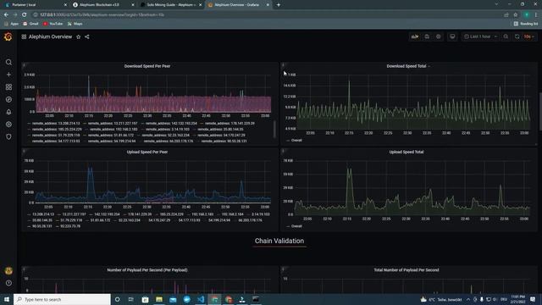Click the Type here to search box
Image resolution: width=542 pixels, height=305 pixels.
click(62, 299)
